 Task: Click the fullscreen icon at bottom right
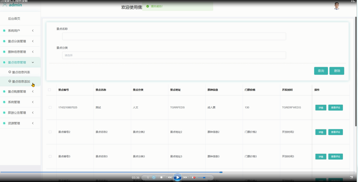[x=351, y=177]
